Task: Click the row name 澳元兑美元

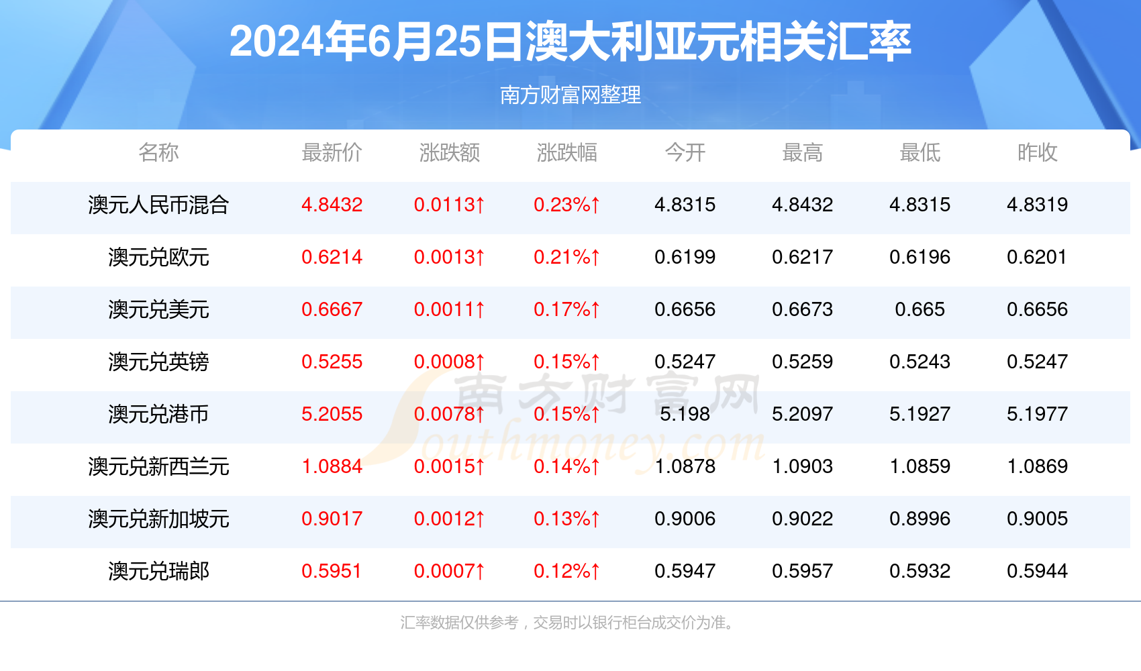Action: (x=158, y=309)
